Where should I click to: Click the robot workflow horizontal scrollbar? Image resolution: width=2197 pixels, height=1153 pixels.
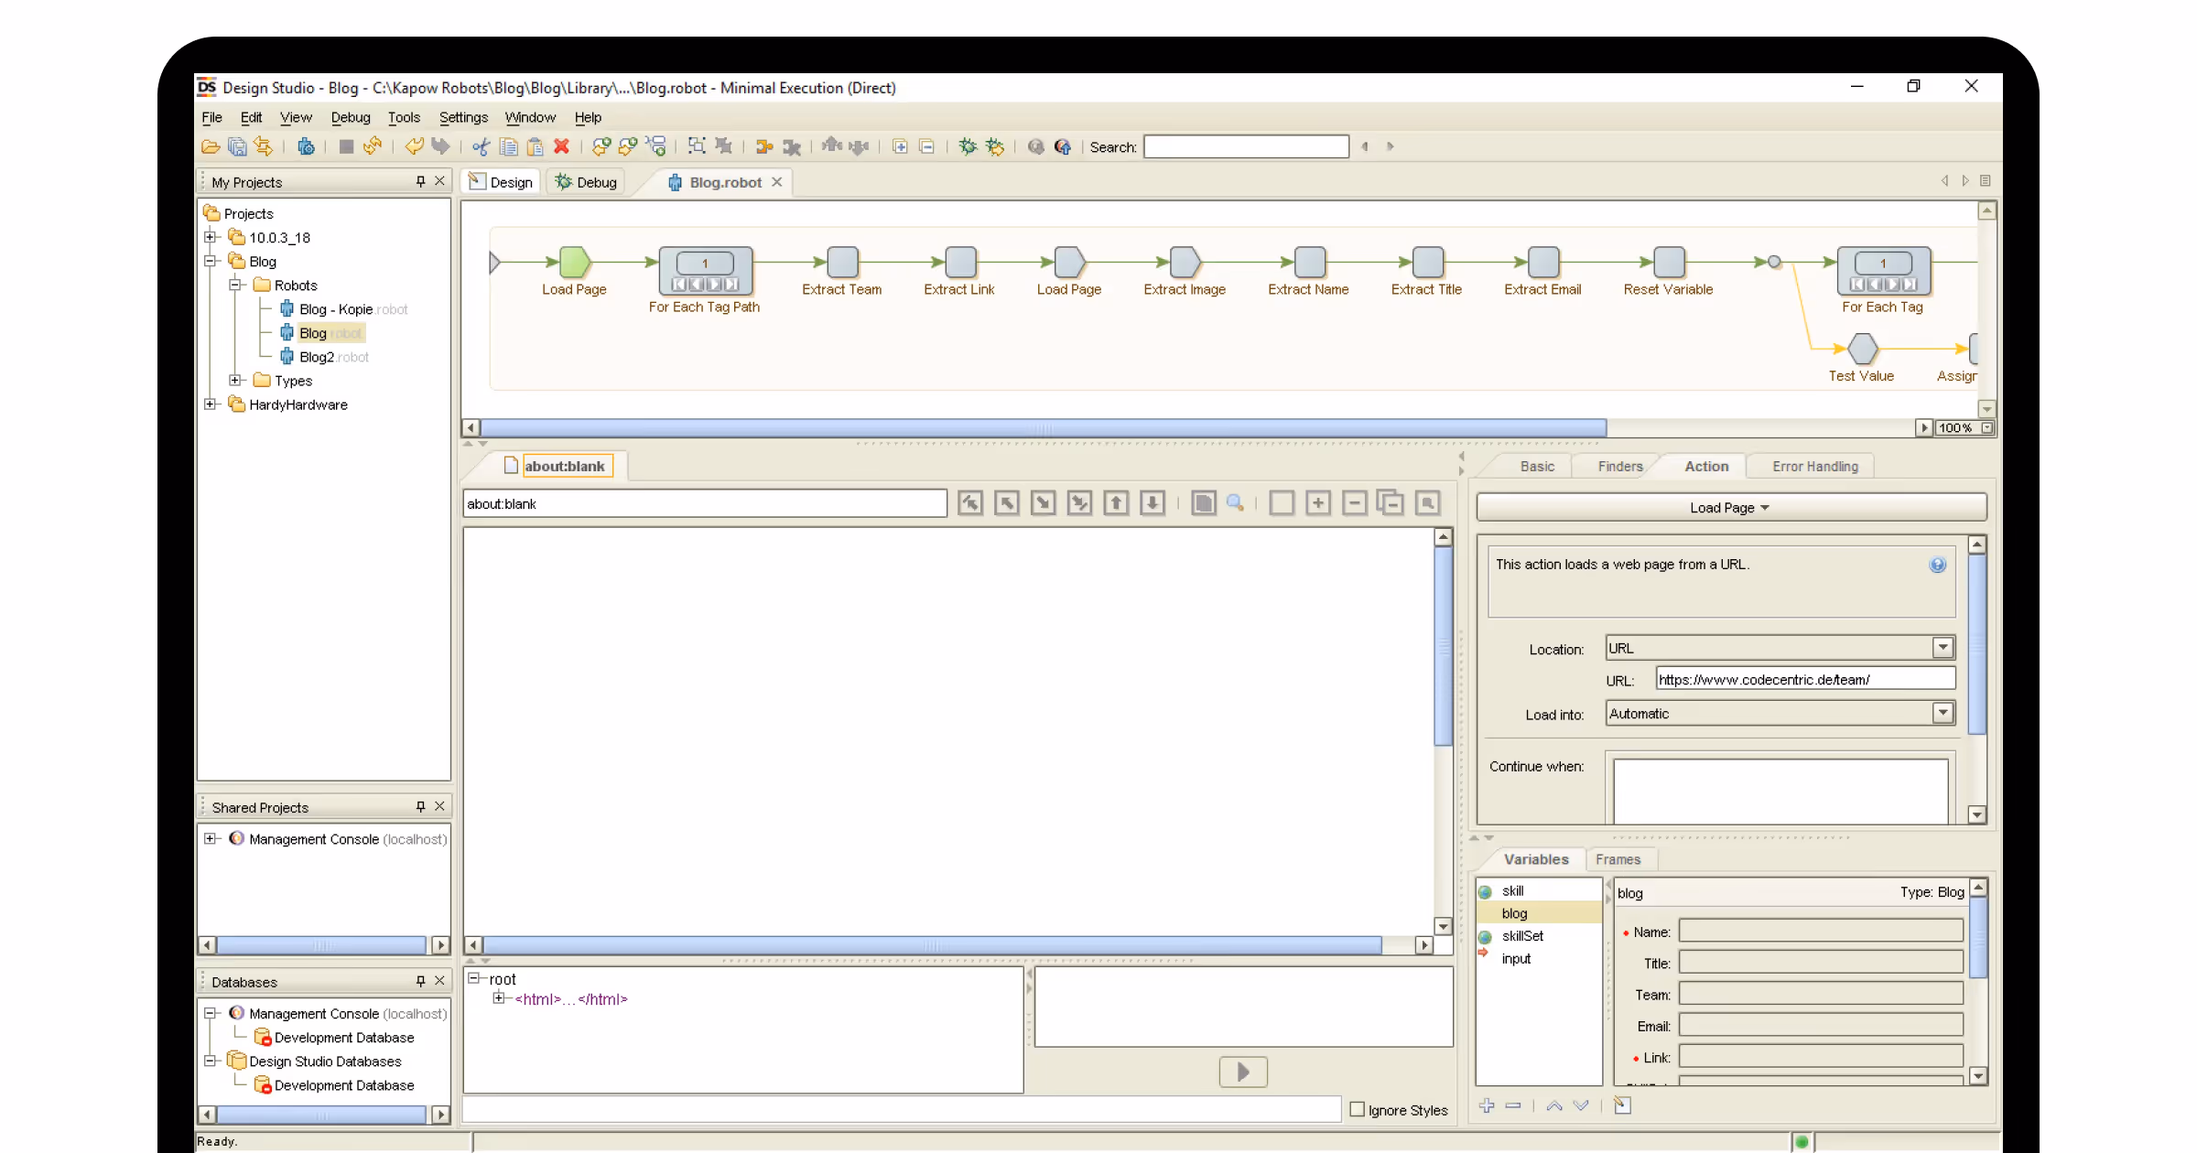pyautogui.click(x=1044, y=427)
